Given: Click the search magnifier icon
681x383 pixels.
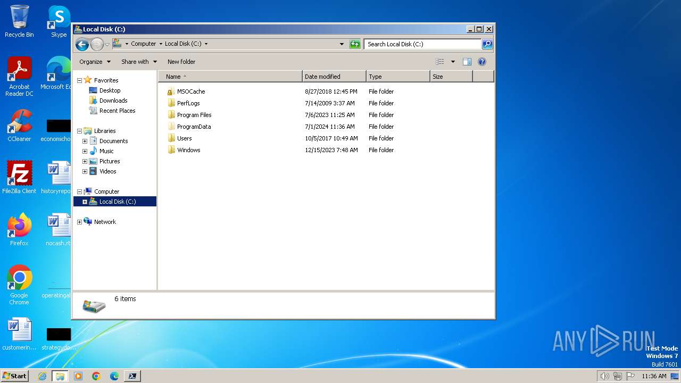Looking at the screenshot, I should pyautogui.click(x=487, y=44).
